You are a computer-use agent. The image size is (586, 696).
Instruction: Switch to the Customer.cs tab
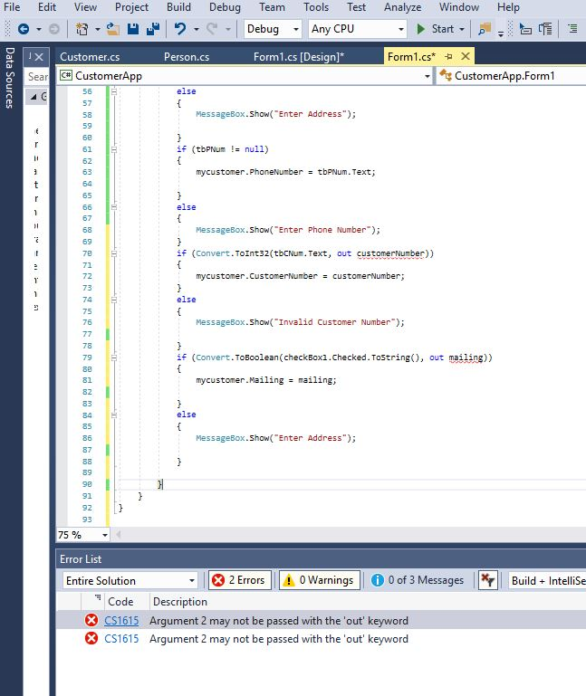[90, 57]
